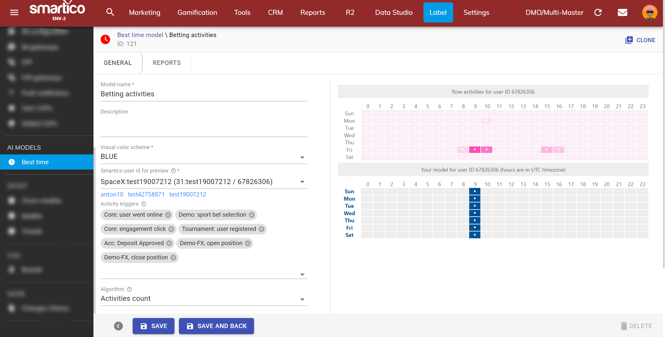Switch to the Reports tab
The width and height of the screenshot is (665, 337).
(x=166, y=63)
